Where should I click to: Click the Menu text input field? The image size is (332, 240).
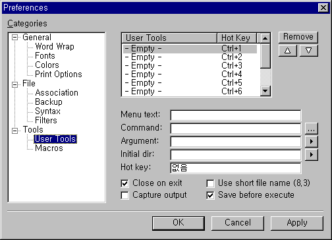point(236,115)
